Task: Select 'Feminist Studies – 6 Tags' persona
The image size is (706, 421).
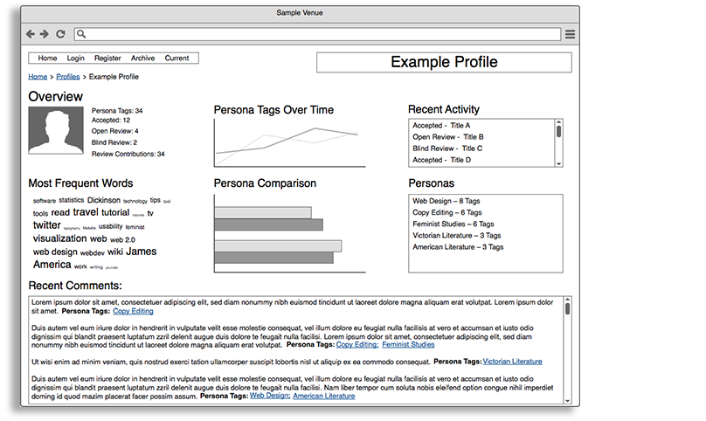Action: (453, 224)
